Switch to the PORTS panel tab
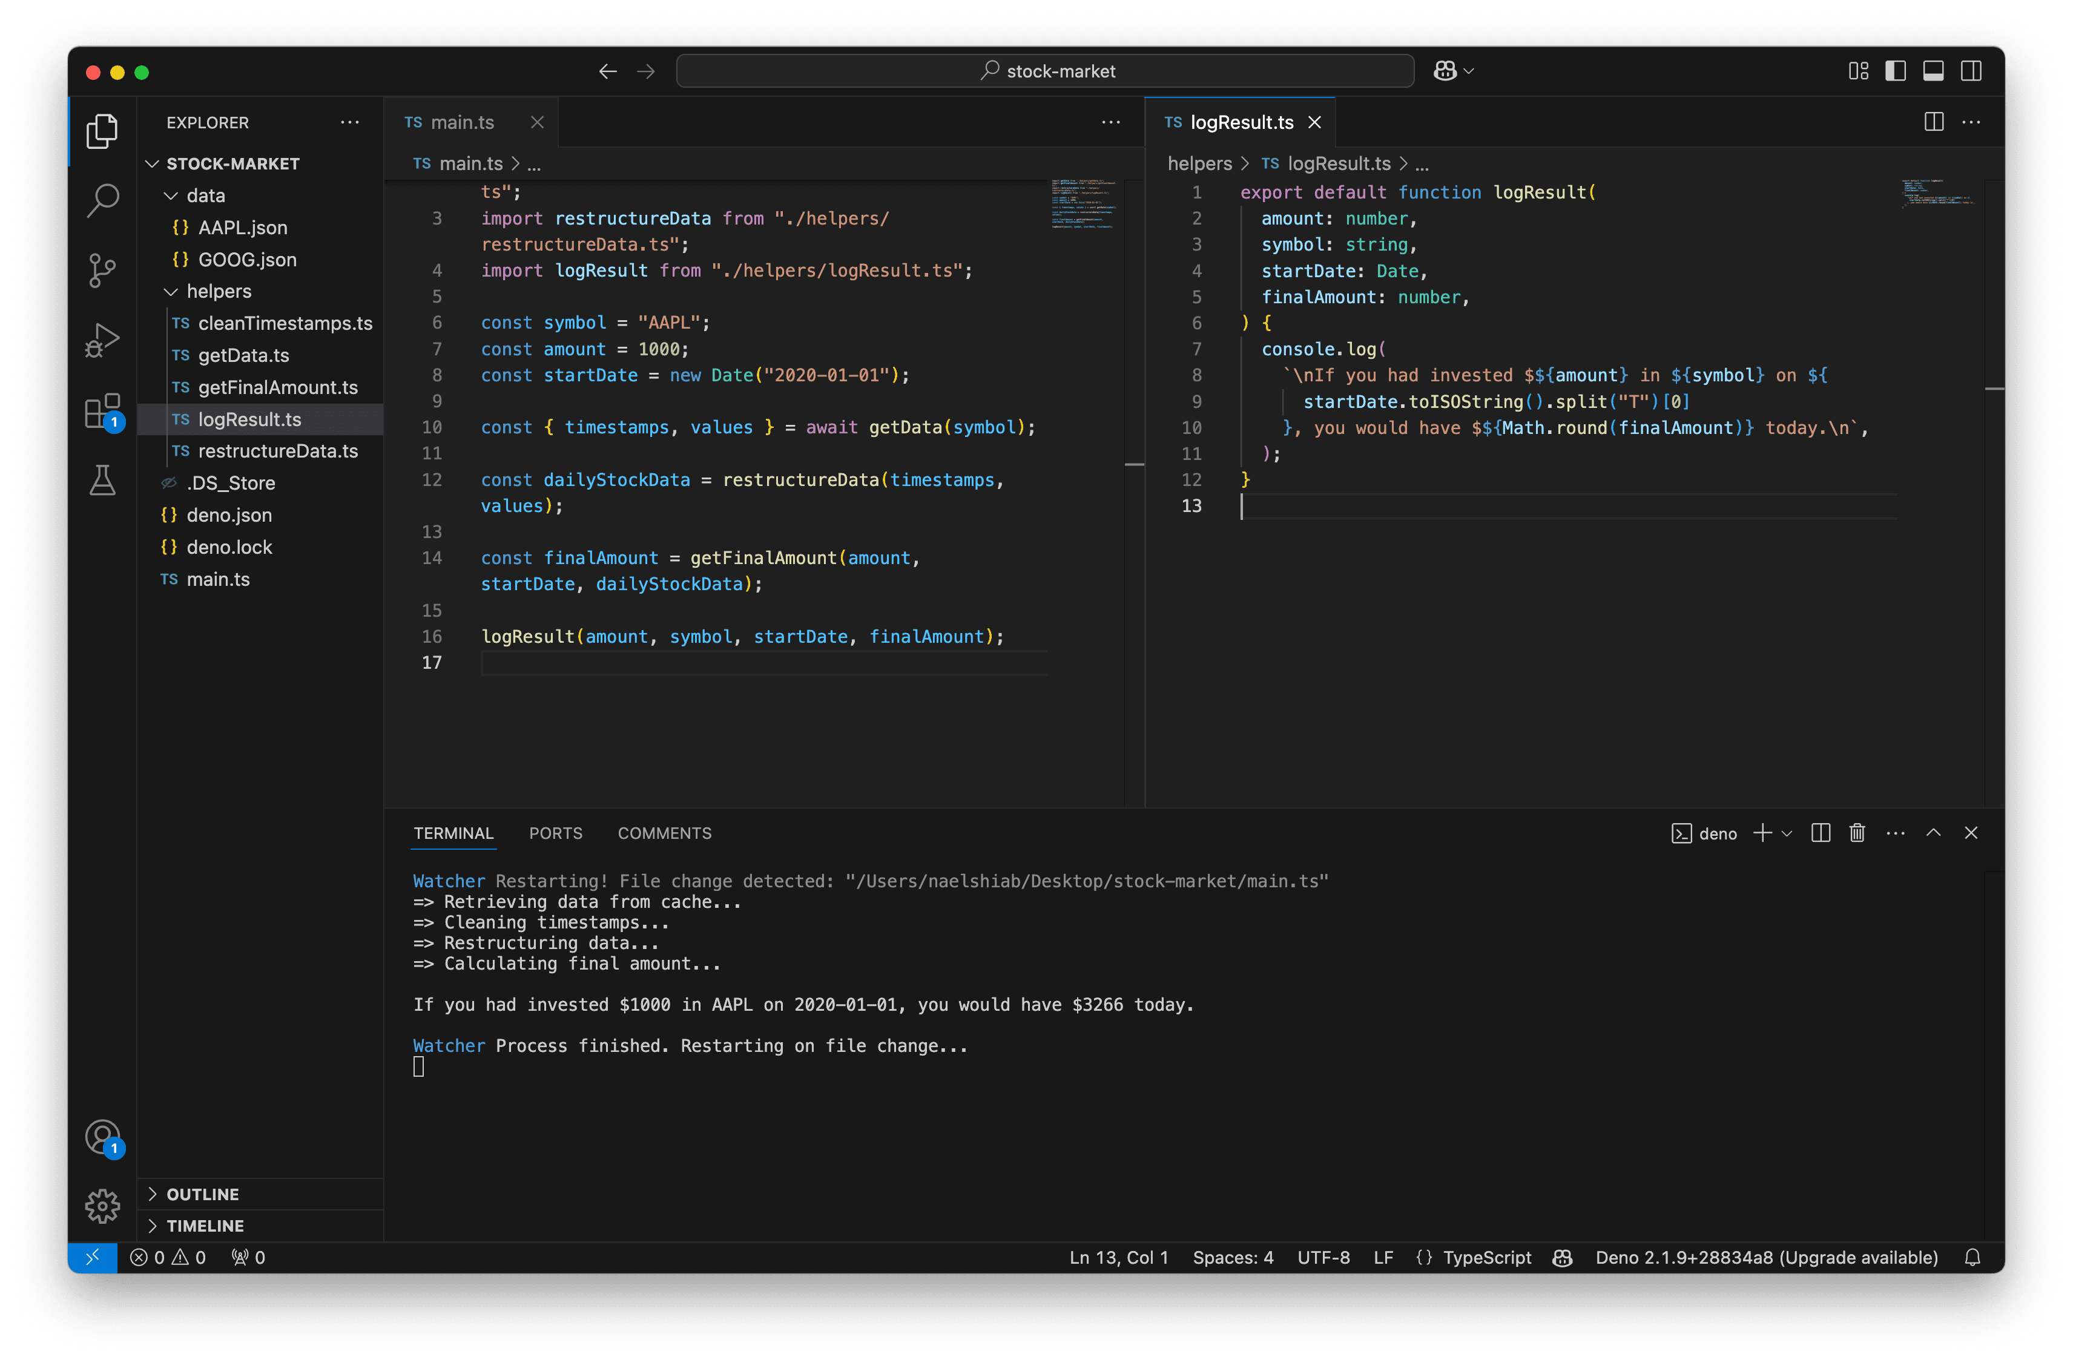Viewport: 2073px width, 1363px height. click(x=556, y=833)
